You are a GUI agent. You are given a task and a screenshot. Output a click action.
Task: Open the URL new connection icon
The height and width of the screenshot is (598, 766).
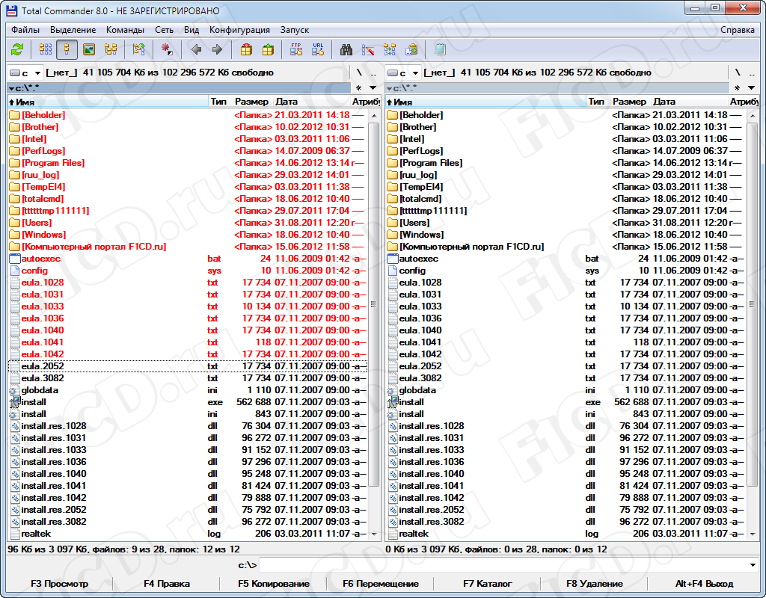(x=318, y=49)
